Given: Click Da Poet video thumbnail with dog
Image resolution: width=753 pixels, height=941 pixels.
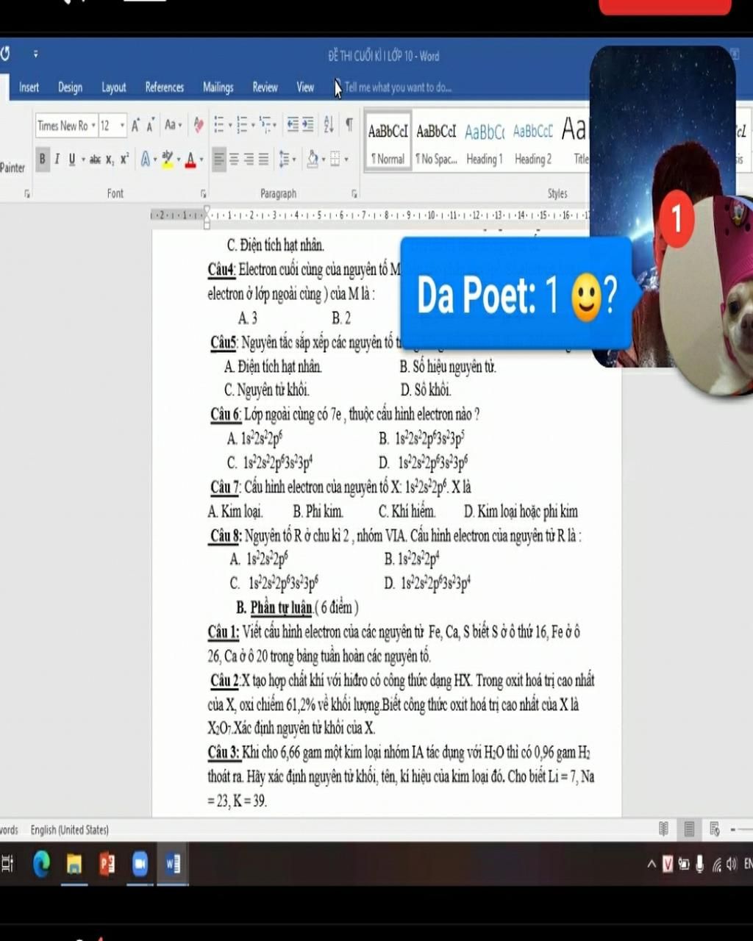Looking at the screenshot, I should [x=709, y=295].
